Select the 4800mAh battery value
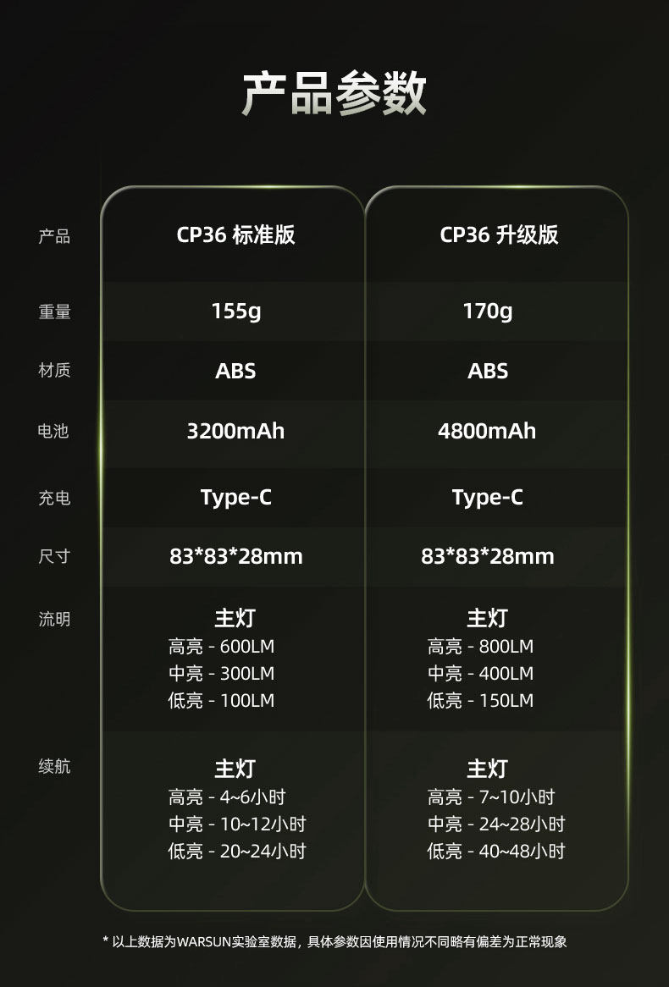The width and height of the screenshot is (669, 987). tap(487, 431)
